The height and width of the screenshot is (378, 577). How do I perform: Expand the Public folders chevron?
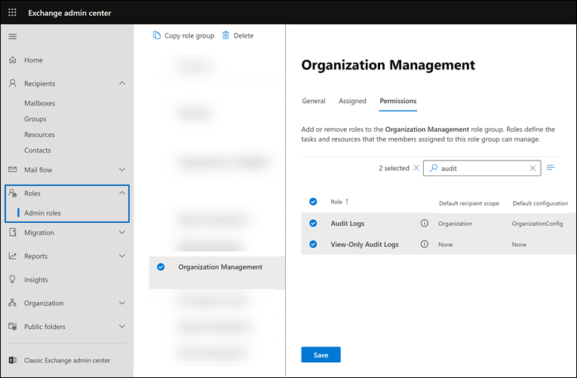(122, 326)
